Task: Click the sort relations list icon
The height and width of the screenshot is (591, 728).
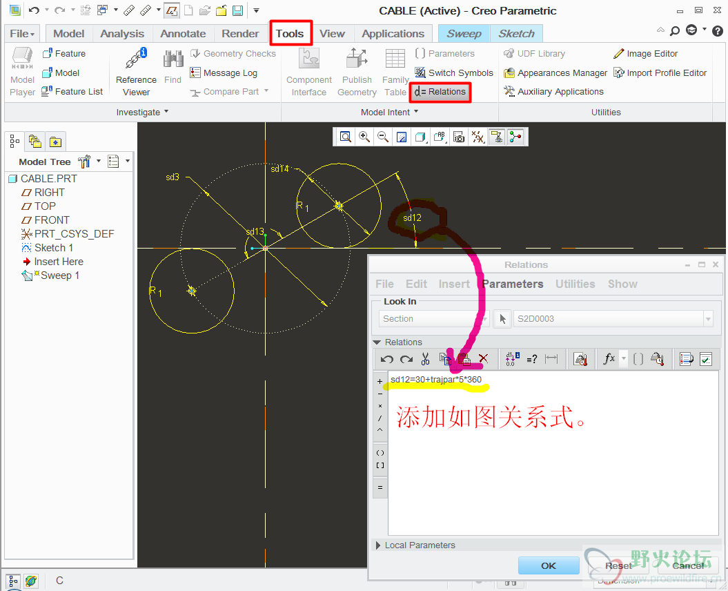Action: click(x=686, y=359)
